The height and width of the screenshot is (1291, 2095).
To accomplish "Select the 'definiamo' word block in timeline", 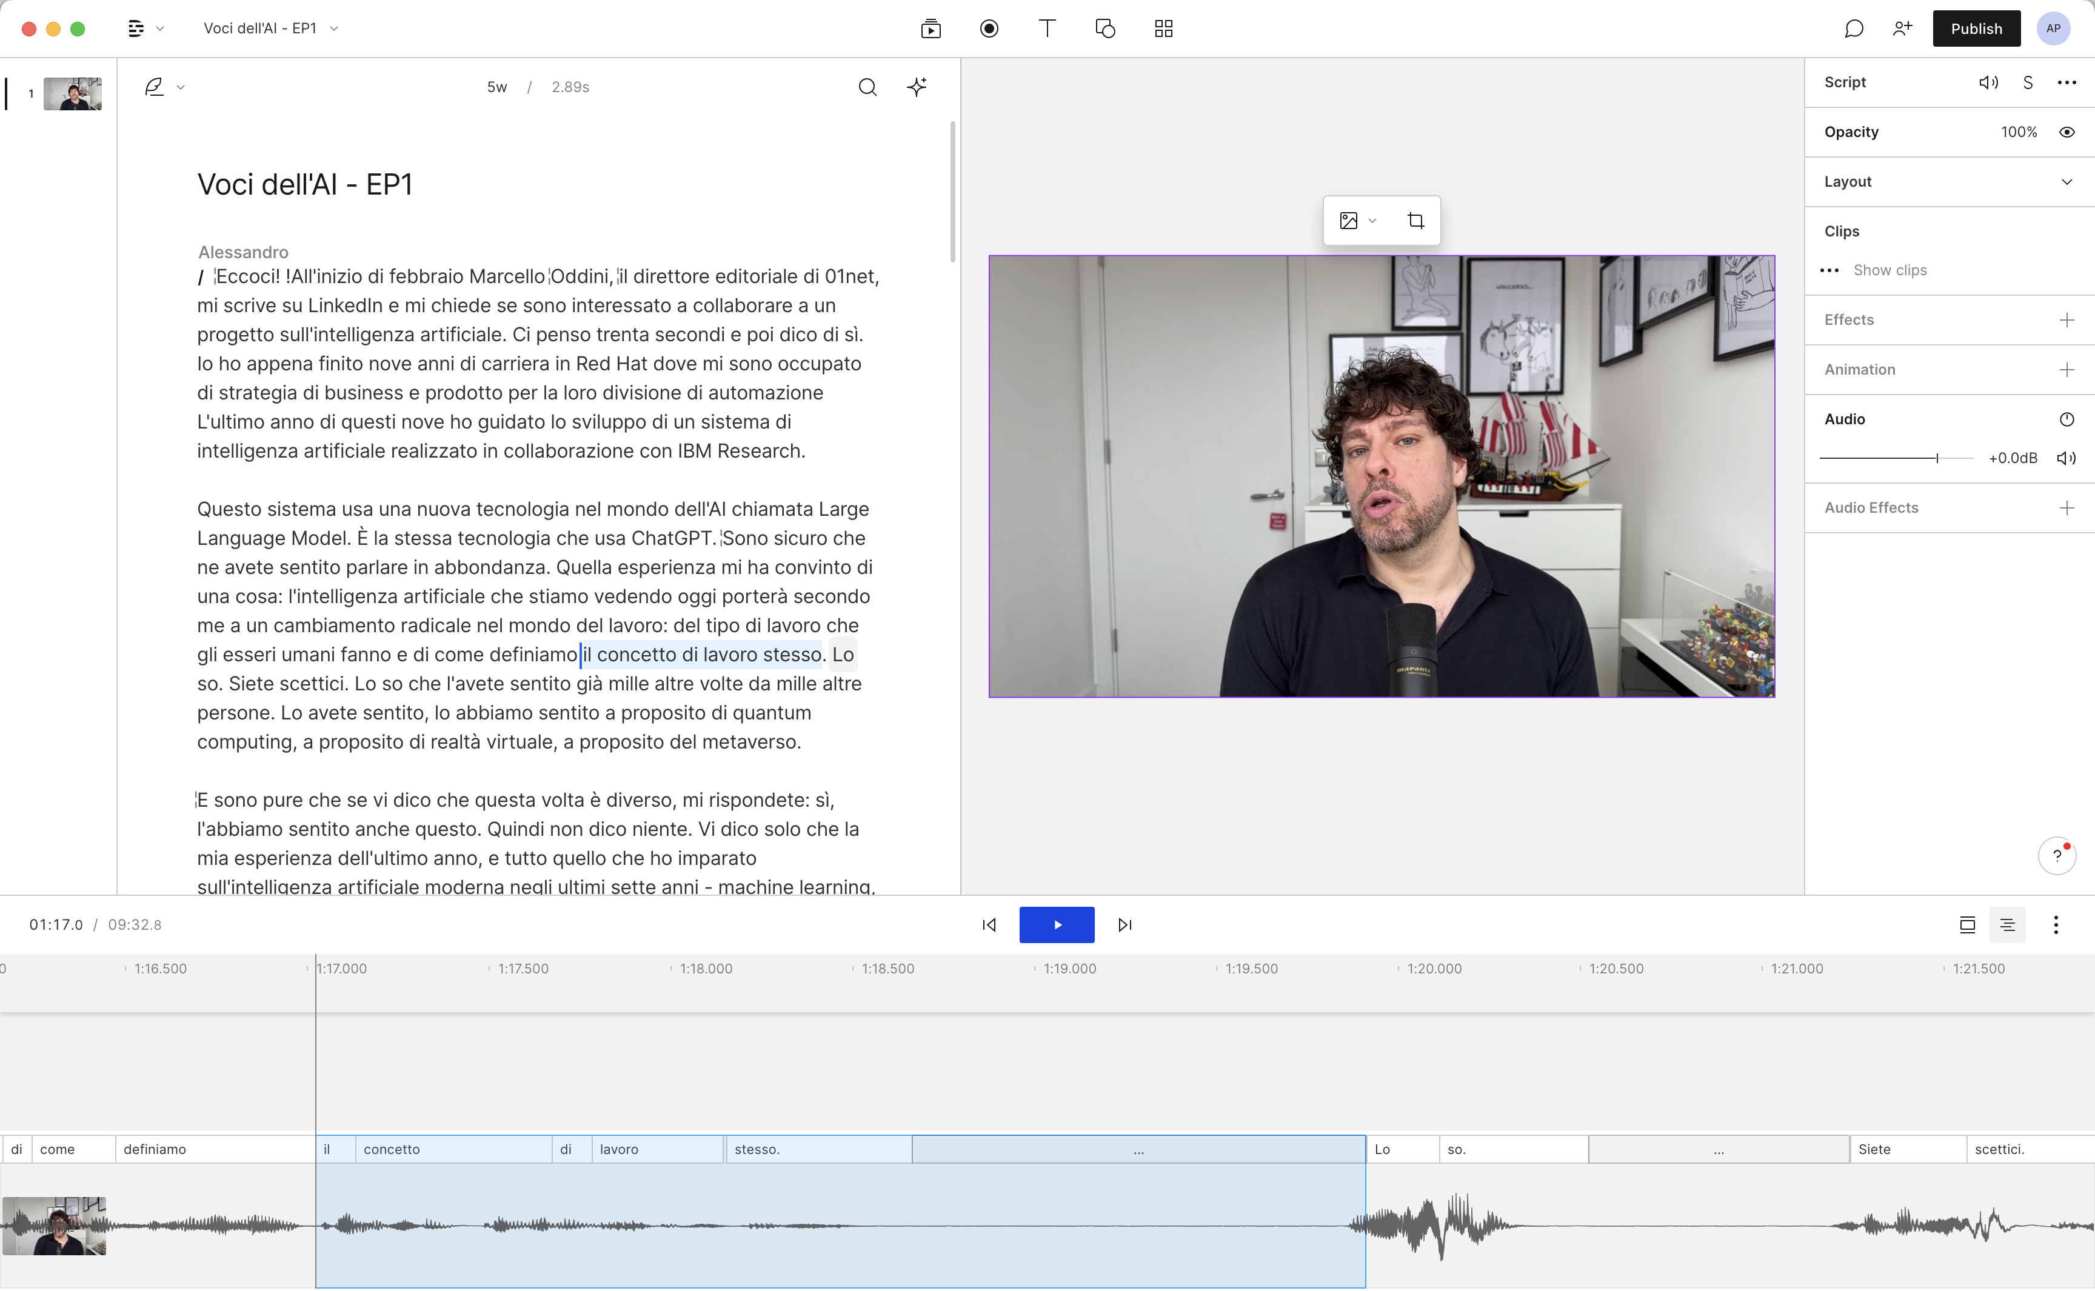I will click(x=215, y=1149).
